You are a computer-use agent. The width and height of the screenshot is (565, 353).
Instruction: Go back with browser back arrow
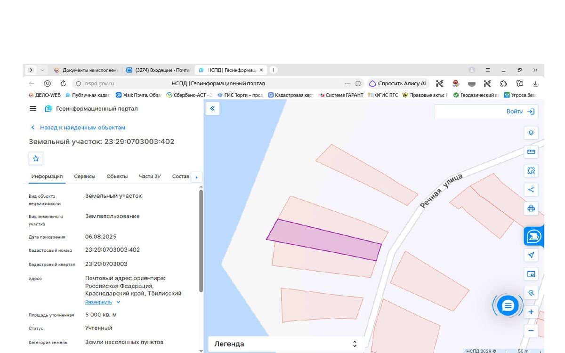(32, 83)
